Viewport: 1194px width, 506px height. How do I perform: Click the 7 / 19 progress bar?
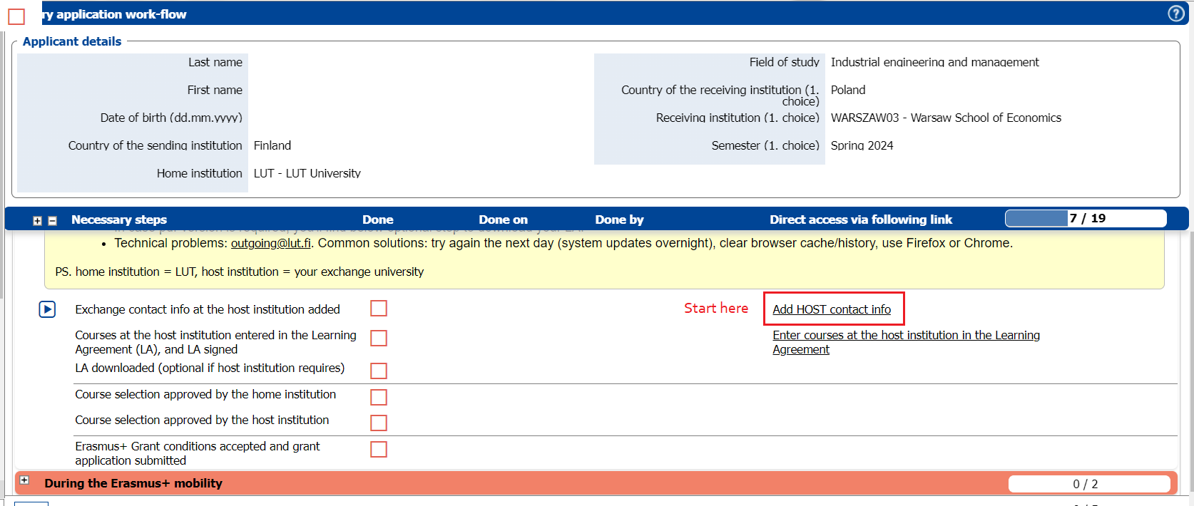(x=1086, y=218)
